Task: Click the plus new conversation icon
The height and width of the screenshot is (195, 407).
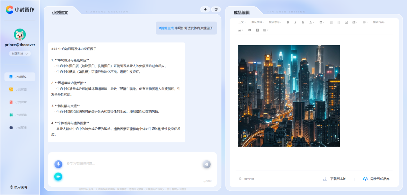Action: [x=205, y=9]
